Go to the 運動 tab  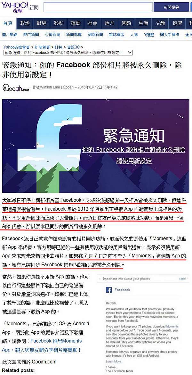click(x=76, y=23)
